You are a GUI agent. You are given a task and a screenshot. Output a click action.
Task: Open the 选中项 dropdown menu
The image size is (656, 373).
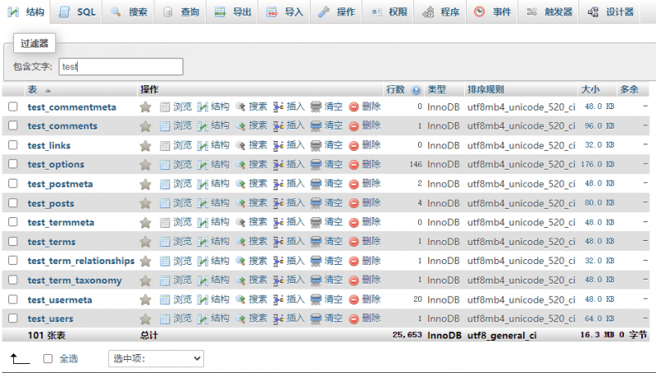click(156, 358)
